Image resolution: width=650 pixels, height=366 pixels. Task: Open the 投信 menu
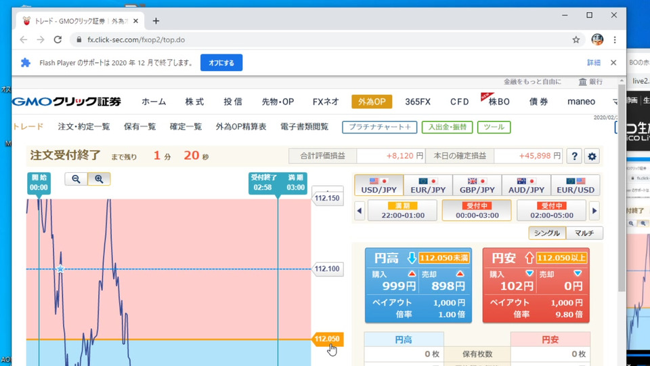[x=233, y=102]
